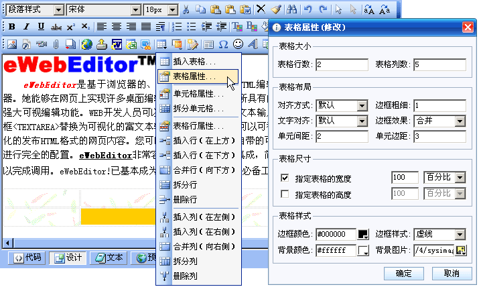479x287 pixels.
Task: Open 背景颜色 white color swatch
Action: point(363,251)
